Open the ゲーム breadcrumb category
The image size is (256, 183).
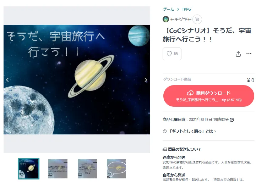[168, 9]
